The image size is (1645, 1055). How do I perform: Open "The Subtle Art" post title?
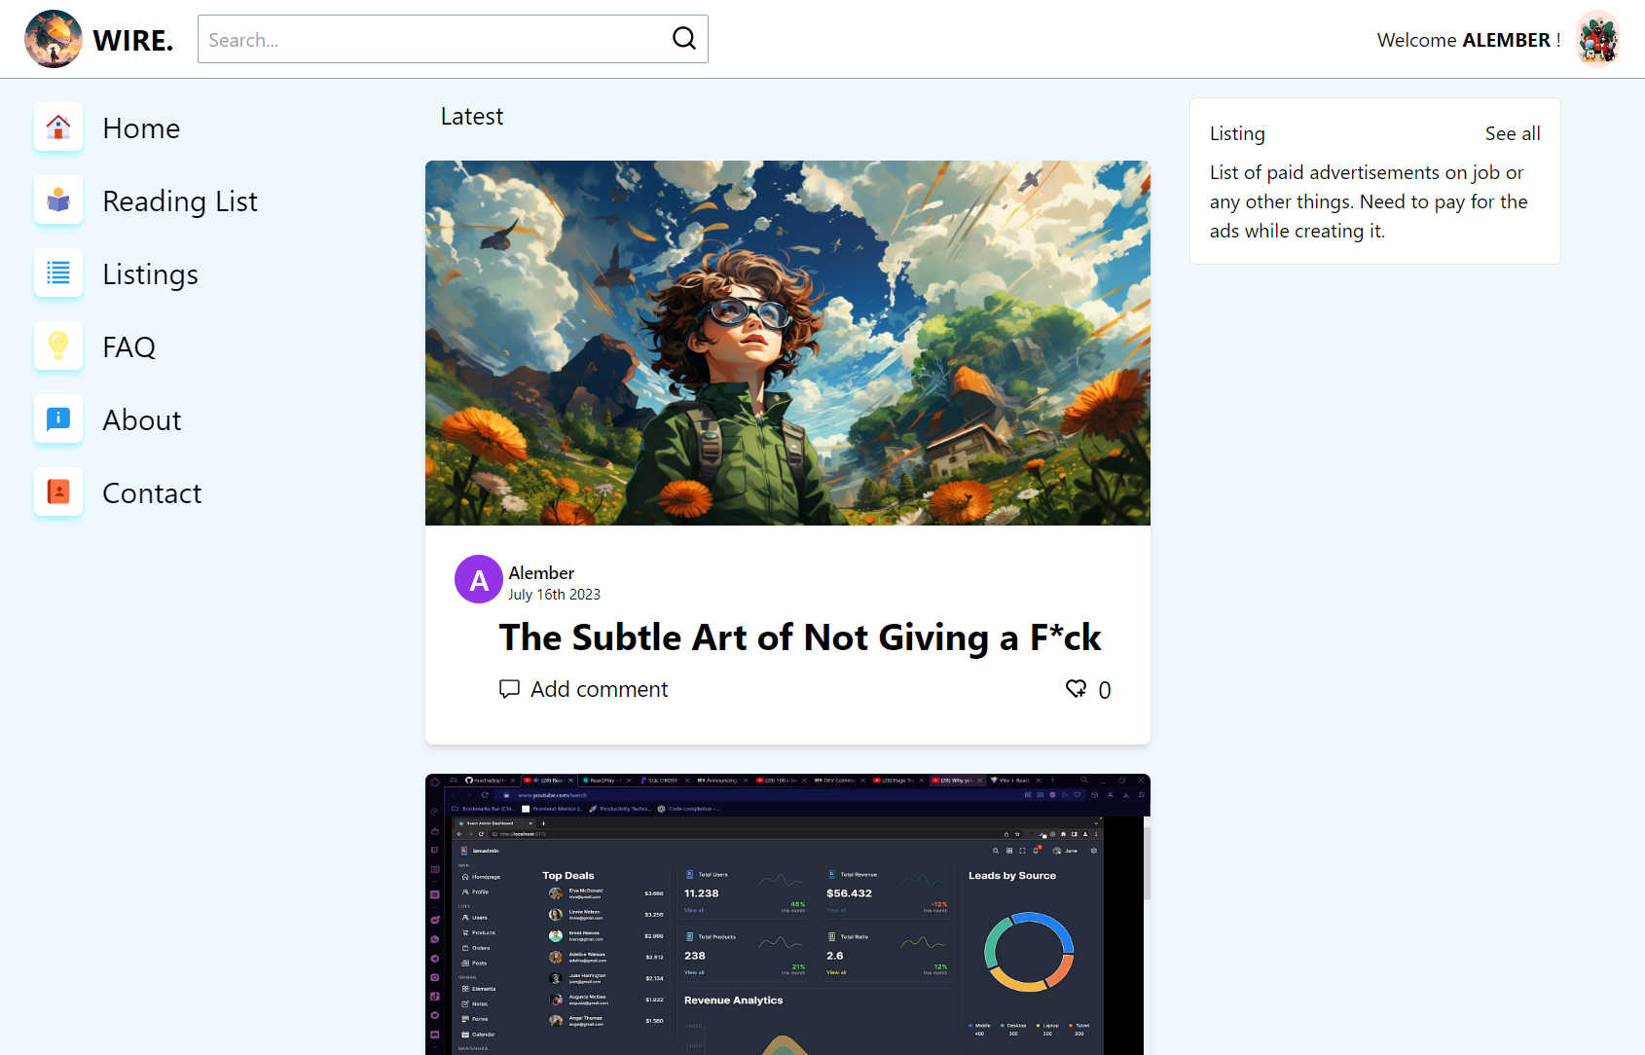(799, 637)
